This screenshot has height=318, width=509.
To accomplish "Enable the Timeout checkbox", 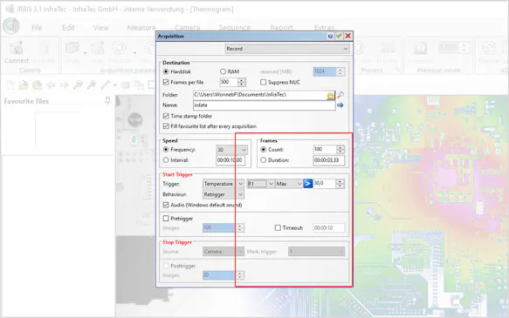I will (x=278, y=228).
